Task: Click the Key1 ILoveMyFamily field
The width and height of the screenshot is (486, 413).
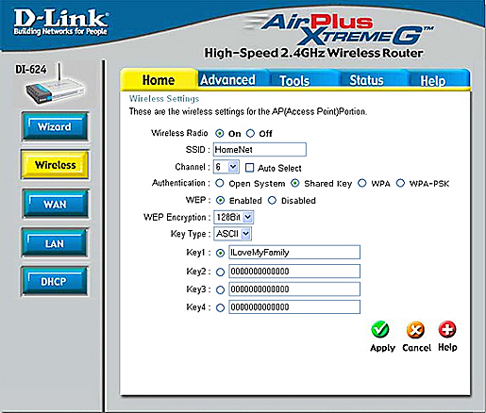Action: pyautogui.click(x=294, y=252)
